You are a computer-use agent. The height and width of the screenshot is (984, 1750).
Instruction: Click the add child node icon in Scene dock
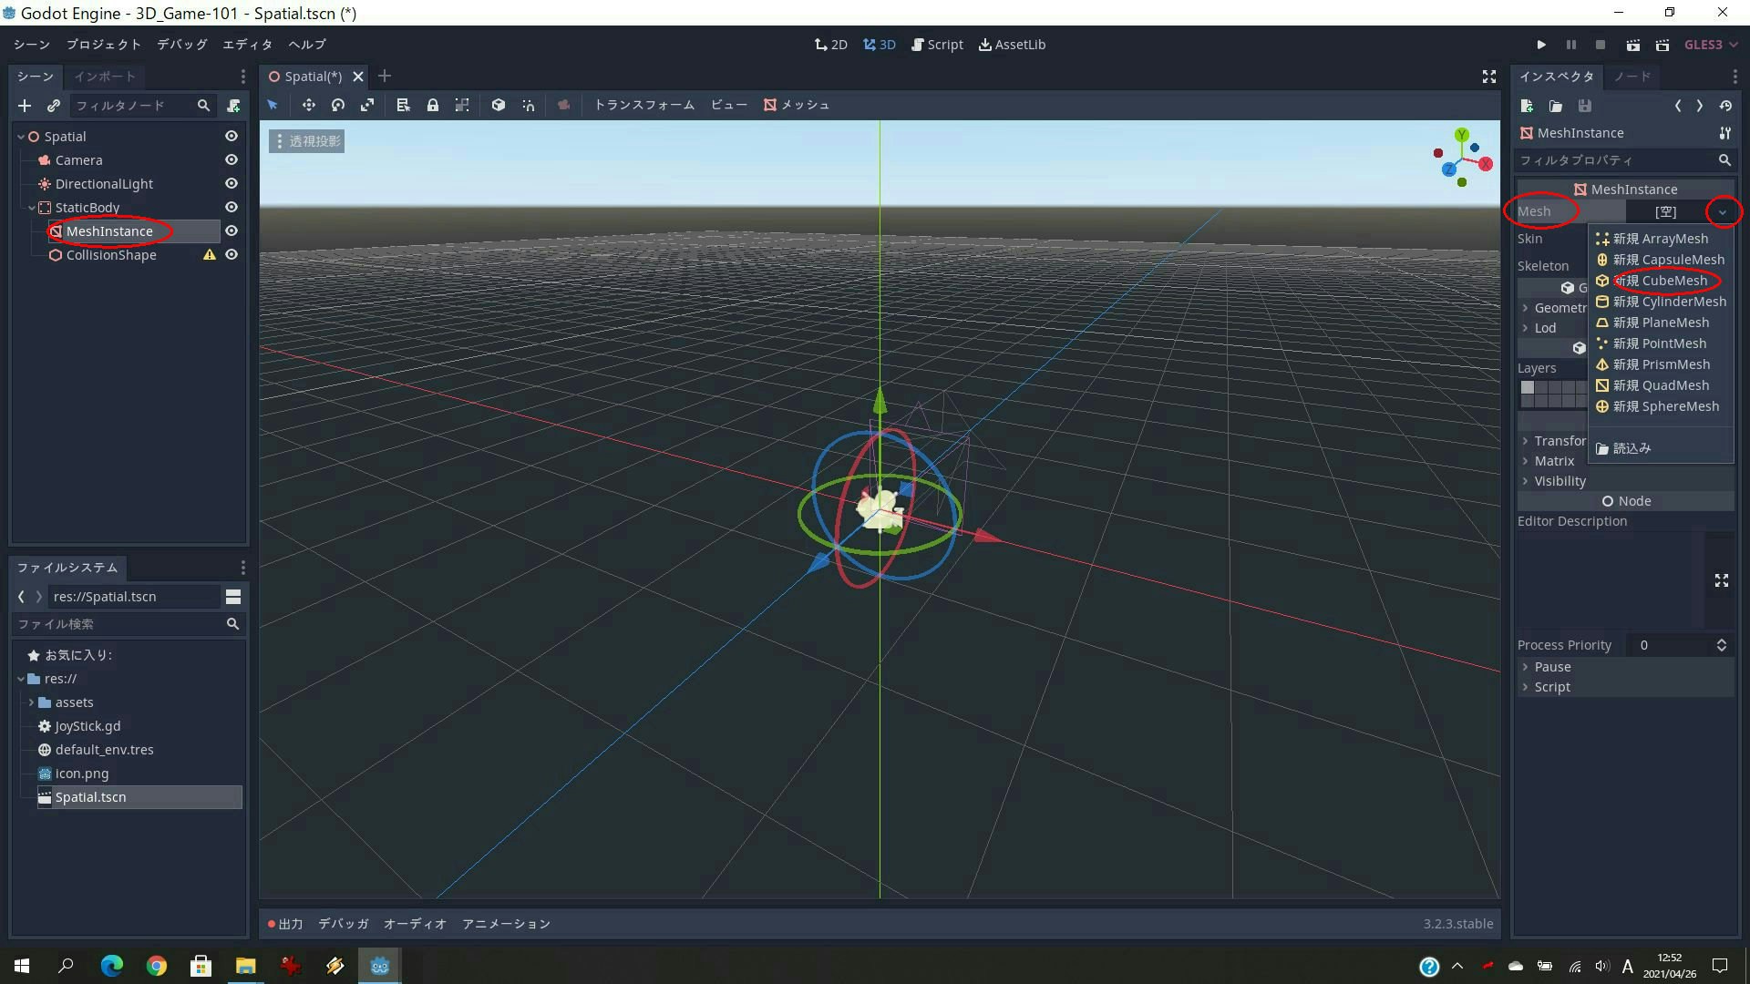pos(24,106)
